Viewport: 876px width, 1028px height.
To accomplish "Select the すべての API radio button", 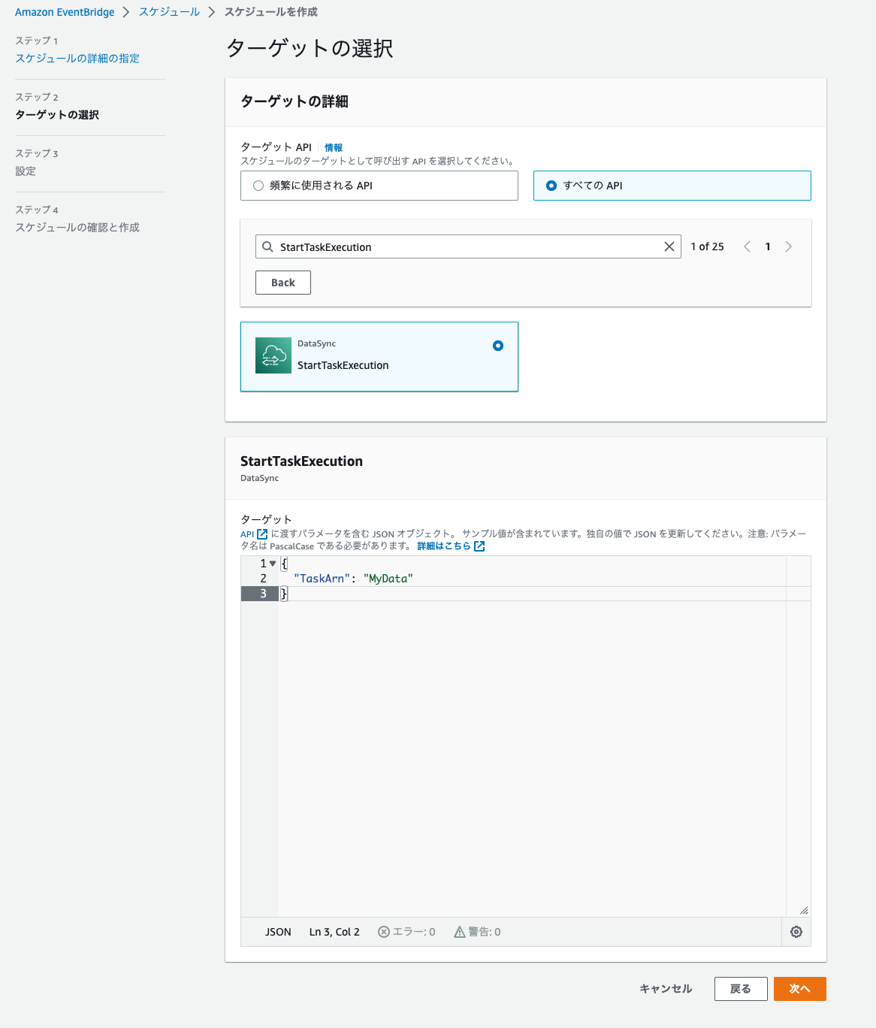I will pyautogui.click(x=552, y=186).
